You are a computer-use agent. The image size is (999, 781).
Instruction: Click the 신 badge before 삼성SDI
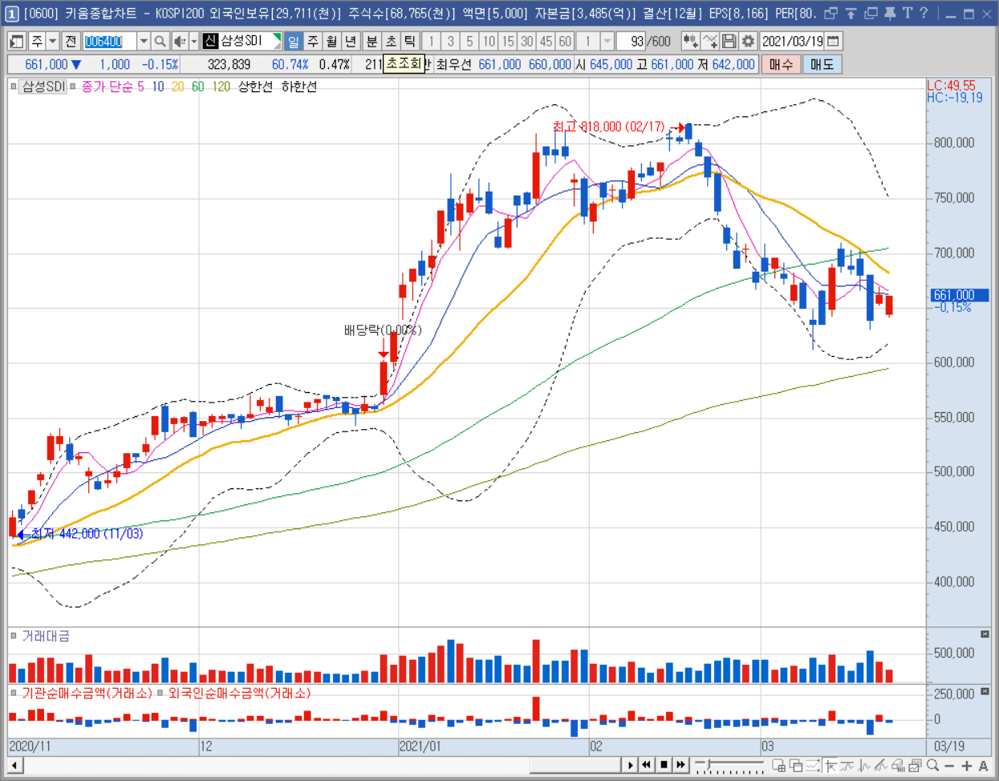click(x=210, y=41)
